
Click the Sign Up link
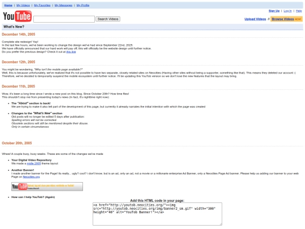[x=274, y=11]
